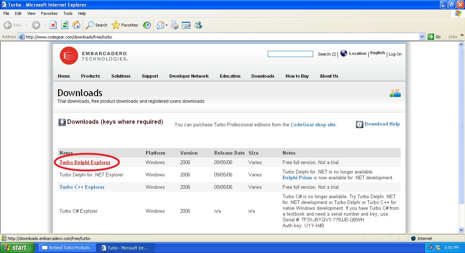This screenshot has width=465, height=253.
Task: Click the English language link
Action: (377, 53)
